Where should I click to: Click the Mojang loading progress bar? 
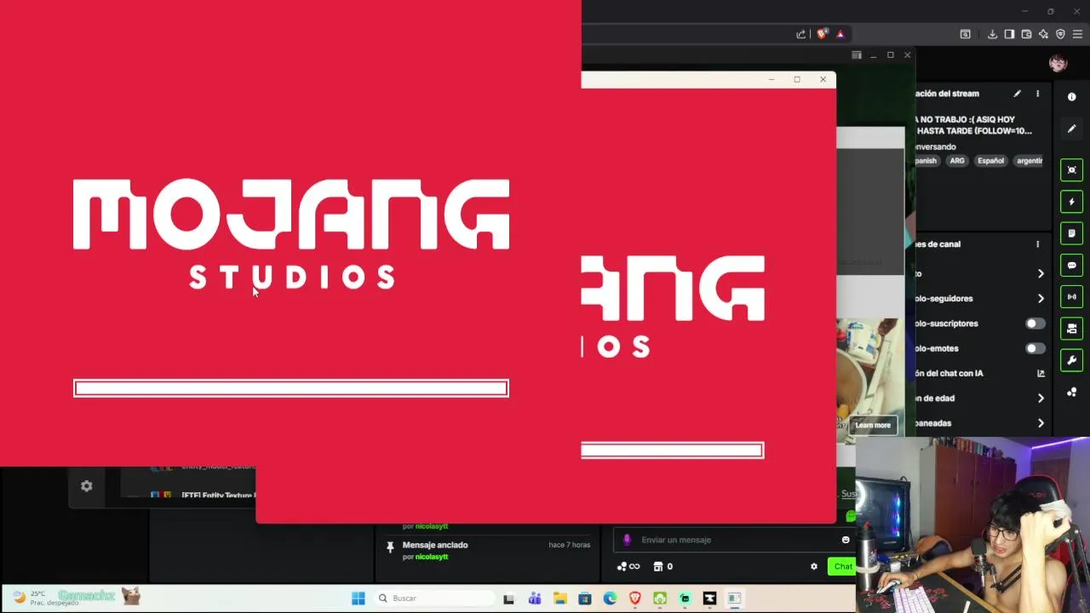click(291, 388)
